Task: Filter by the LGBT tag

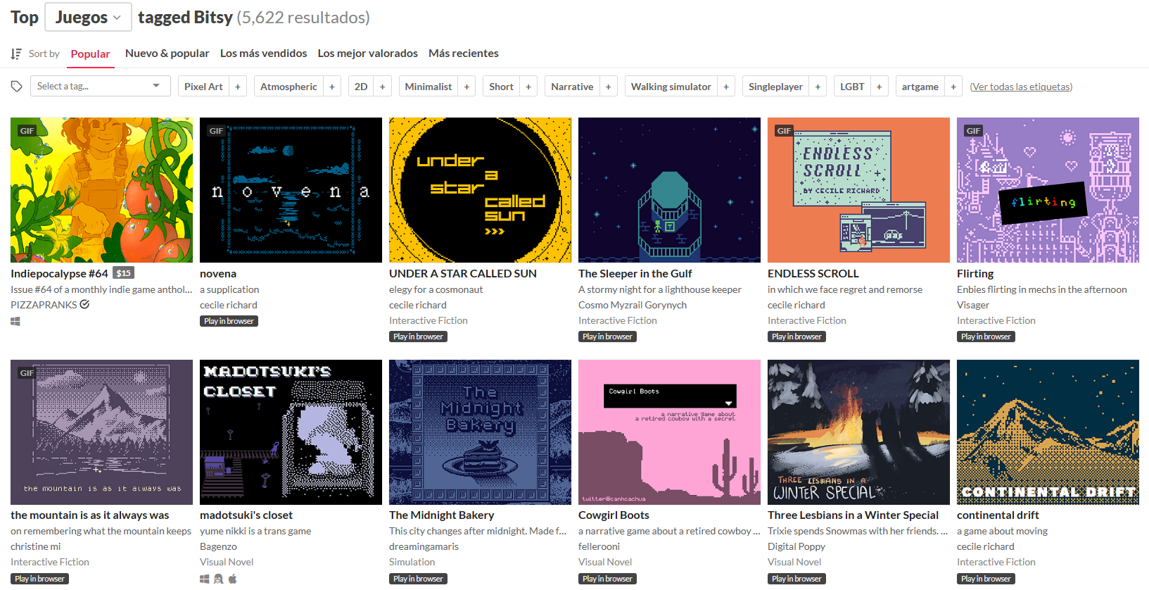Action: (853, 87)
